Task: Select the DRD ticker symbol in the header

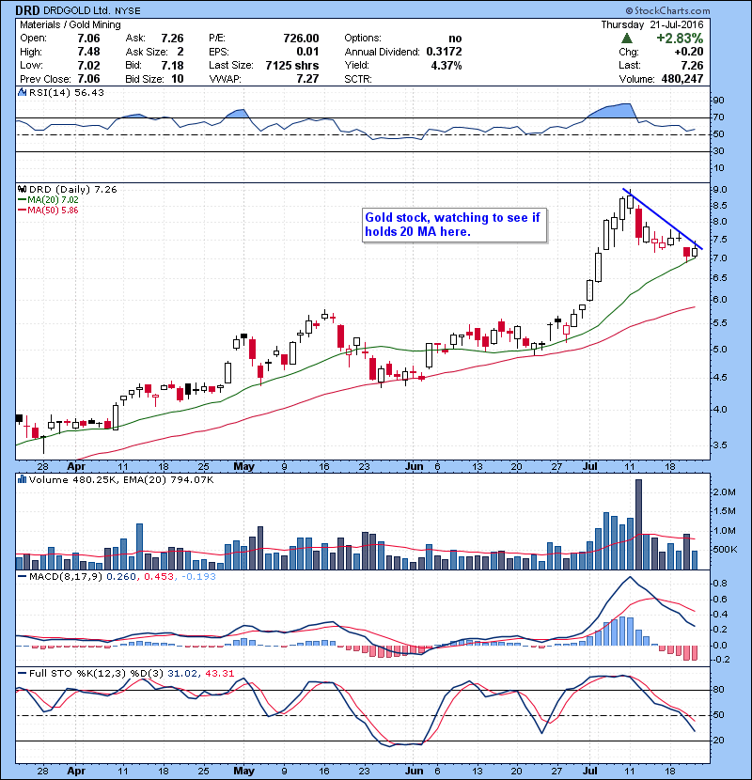Action: [27, 10]
